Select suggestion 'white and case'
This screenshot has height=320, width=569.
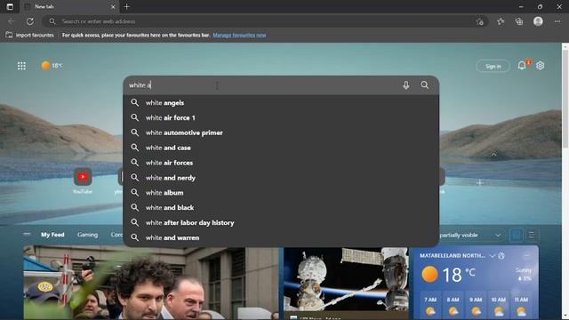(x=281, y=148)
